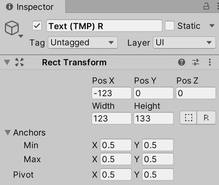Image resolution: width=219 pixels, height=185 pixels.
Task: Collapse the Rect Transform component foldout
Action: (x=7, y=62)
